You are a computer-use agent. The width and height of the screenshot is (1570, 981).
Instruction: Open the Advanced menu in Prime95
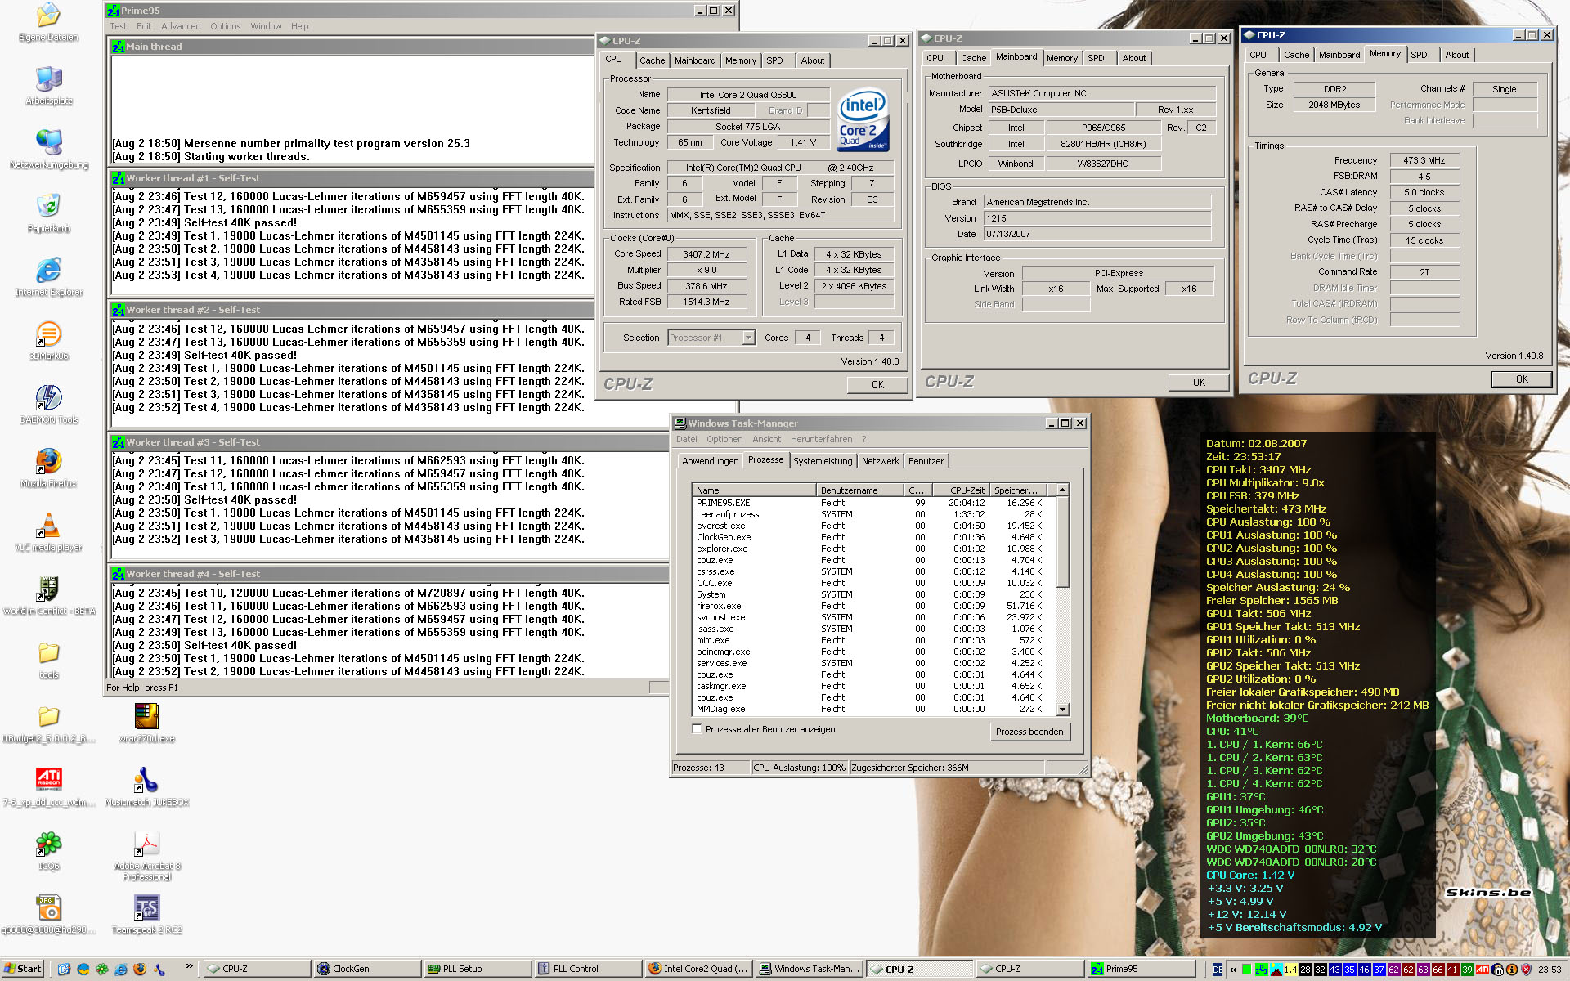pos(181,26)
